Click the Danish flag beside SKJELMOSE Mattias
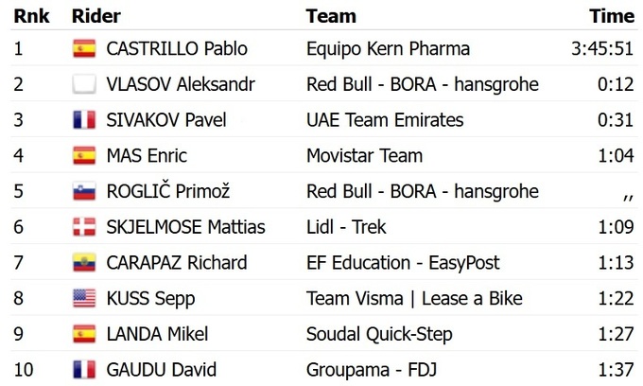The image size is (643, 386). pyautogui.click(x=84, y=227)
